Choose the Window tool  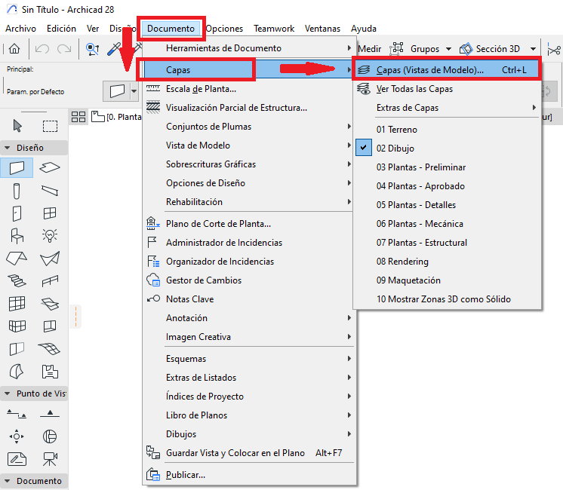click(x=50, y=213)
